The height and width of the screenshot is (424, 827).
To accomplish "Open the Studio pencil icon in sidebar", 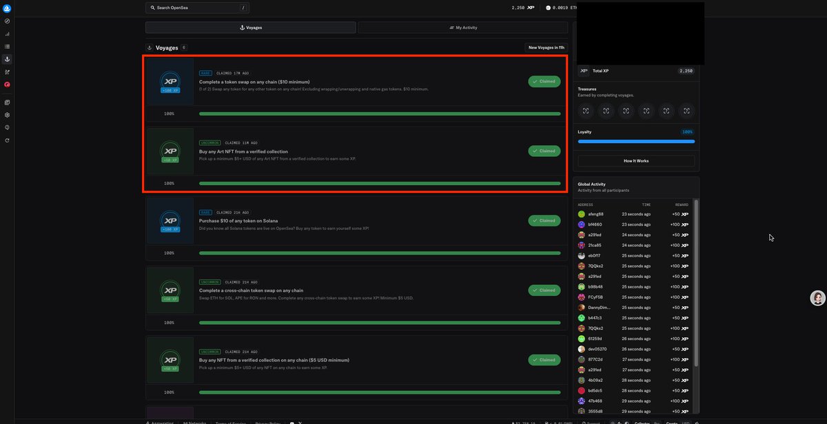I will pos(7,72).
